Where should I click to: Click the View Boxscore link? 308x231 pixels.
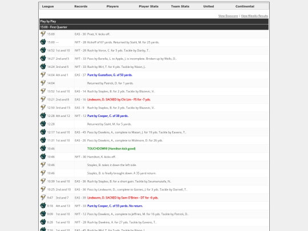pos(228,16)
